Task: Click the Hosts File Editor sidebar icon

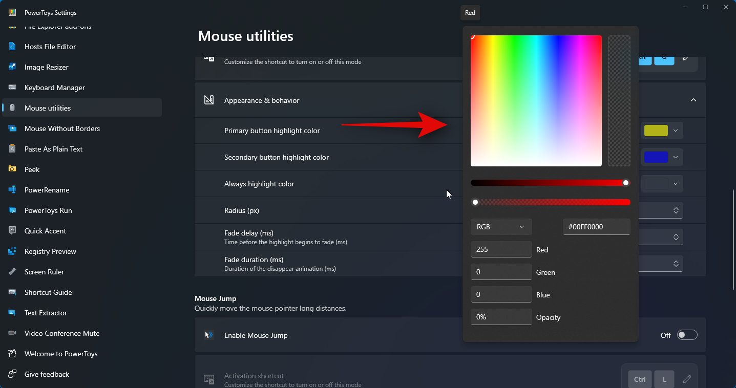Action: tap(12, 47)
